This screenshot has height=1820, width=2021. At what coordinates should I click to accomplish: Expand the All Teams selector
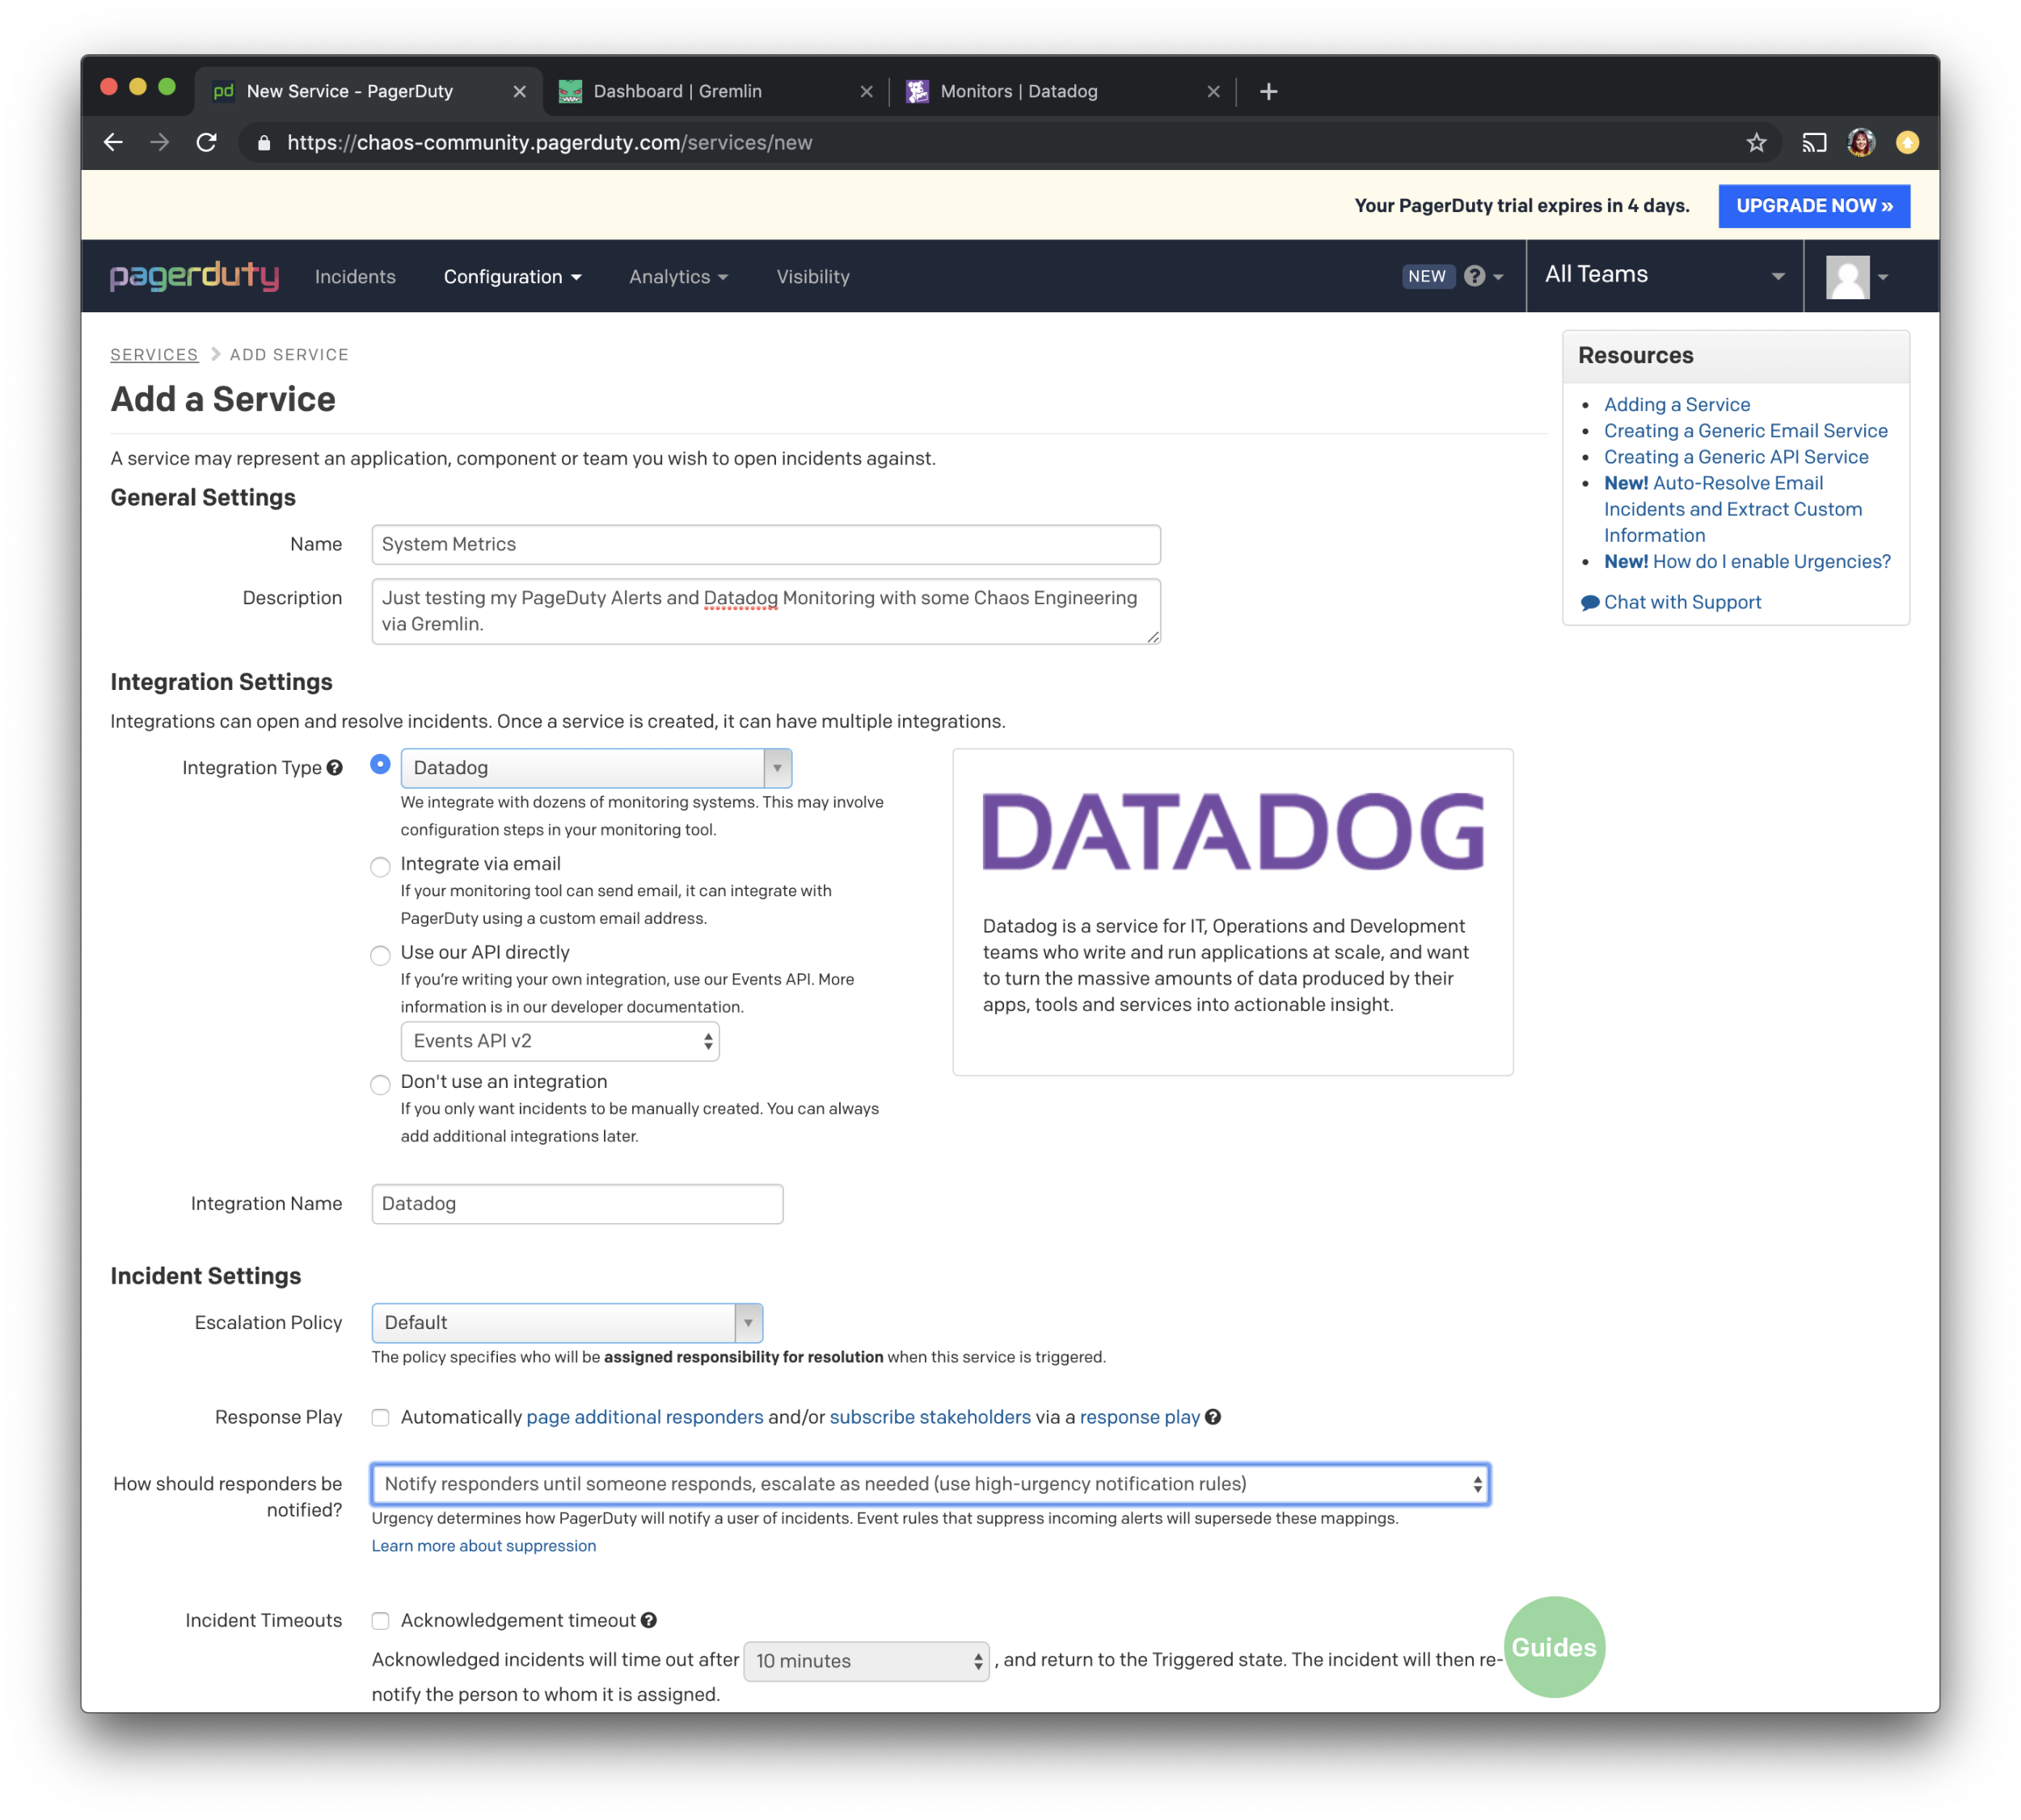pos(1664,275)
